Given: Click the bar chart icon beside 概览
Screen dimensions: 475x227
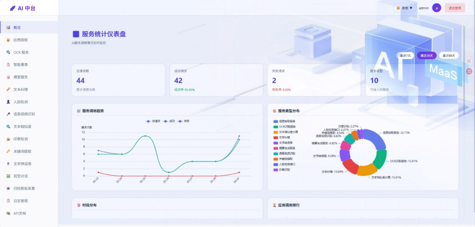Looking at the screenshot, I should [x=8, y=27].
